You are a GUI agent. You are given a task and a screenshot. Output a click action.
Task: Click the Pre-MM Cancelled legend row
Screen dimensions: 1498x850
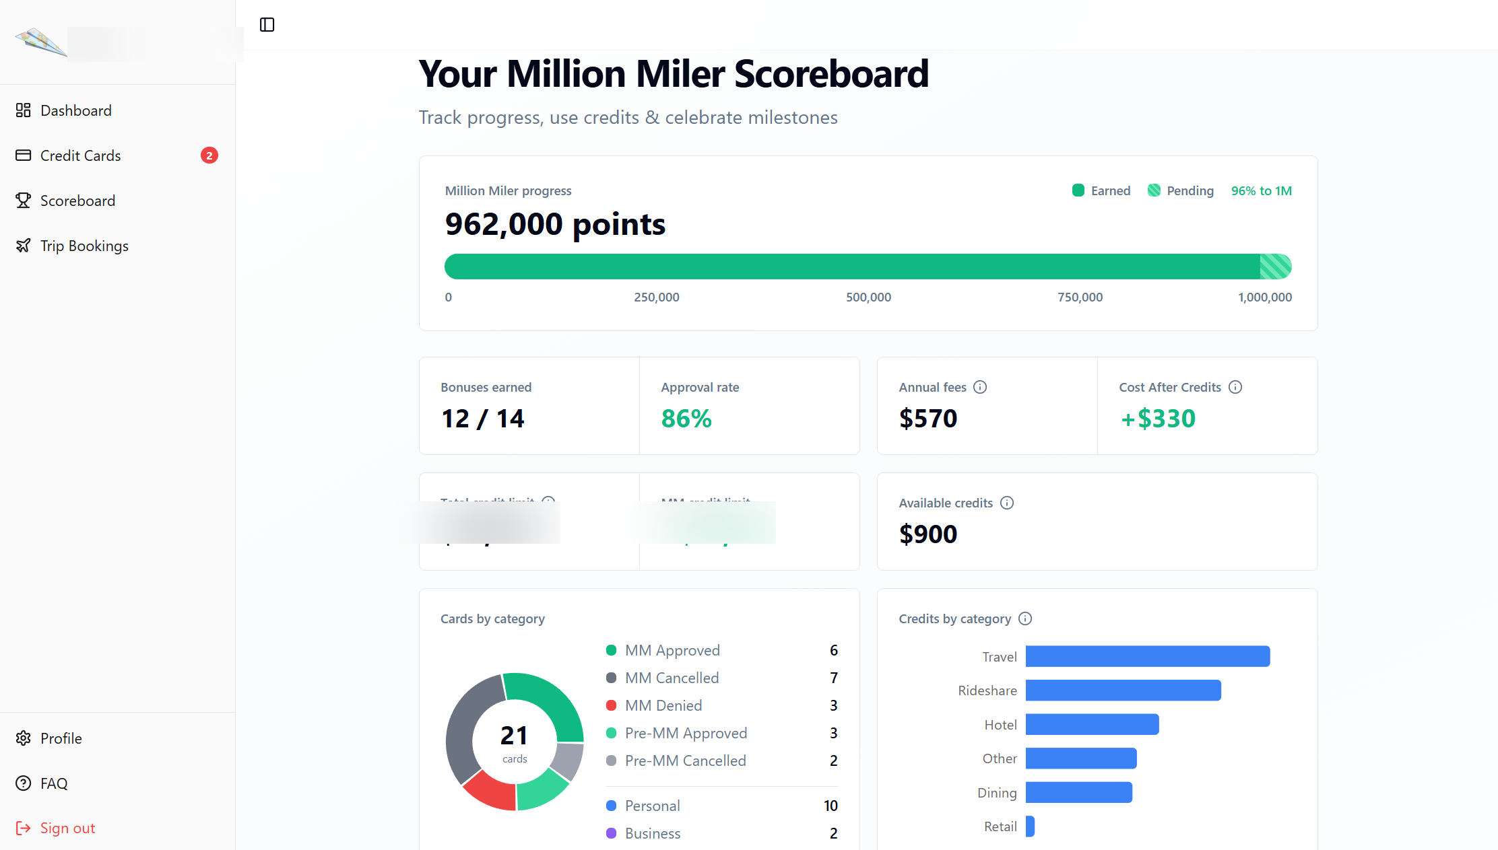point(721,760)
